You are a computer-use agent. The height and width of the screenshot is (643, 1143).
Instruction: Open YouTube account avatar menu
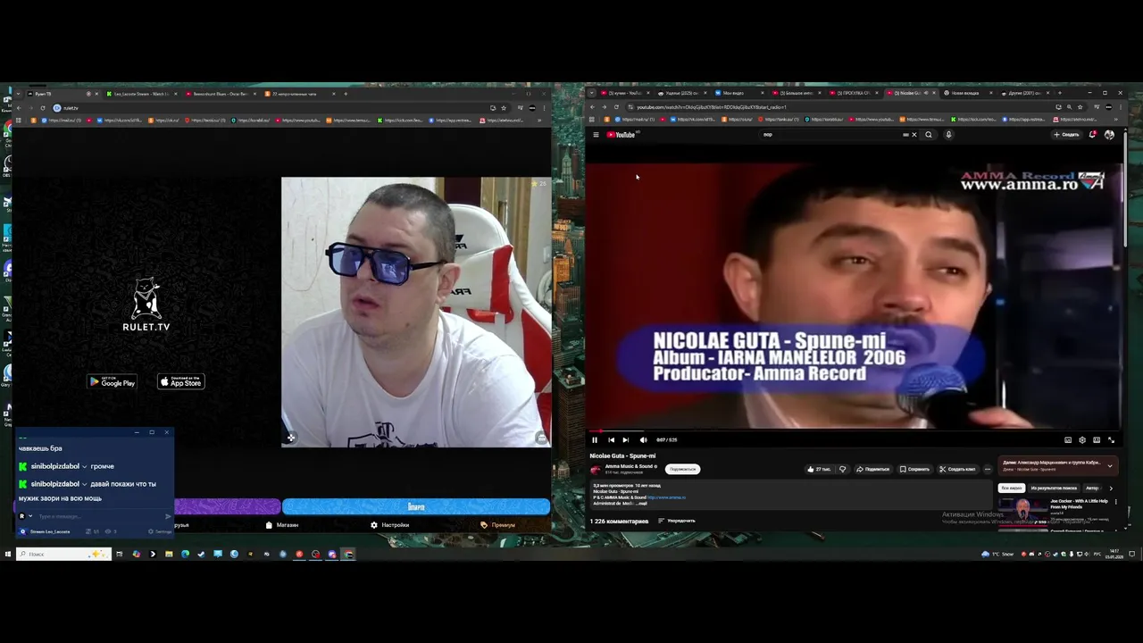pos(1109,135)
